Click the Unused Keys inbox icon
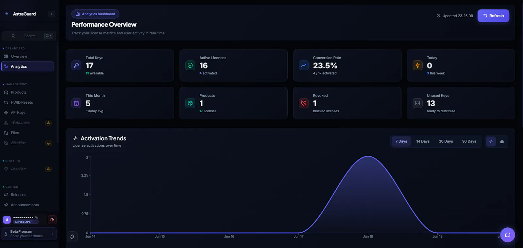Image resolution: width=523 pixels, height=248 pixels. pos(417,103)
